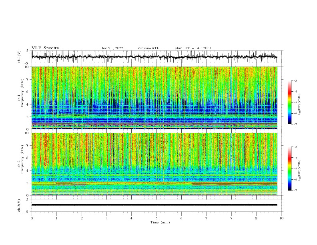Click the "Time (min)" axis label
317x245 pixels.
pyautogui.click(x=160, y=222)
